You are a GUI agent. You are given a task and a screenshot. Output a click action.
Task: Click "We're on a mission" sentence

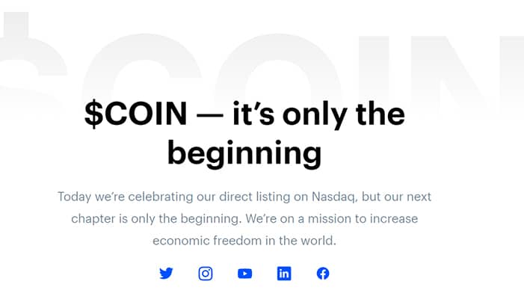[x=295, y=218]
